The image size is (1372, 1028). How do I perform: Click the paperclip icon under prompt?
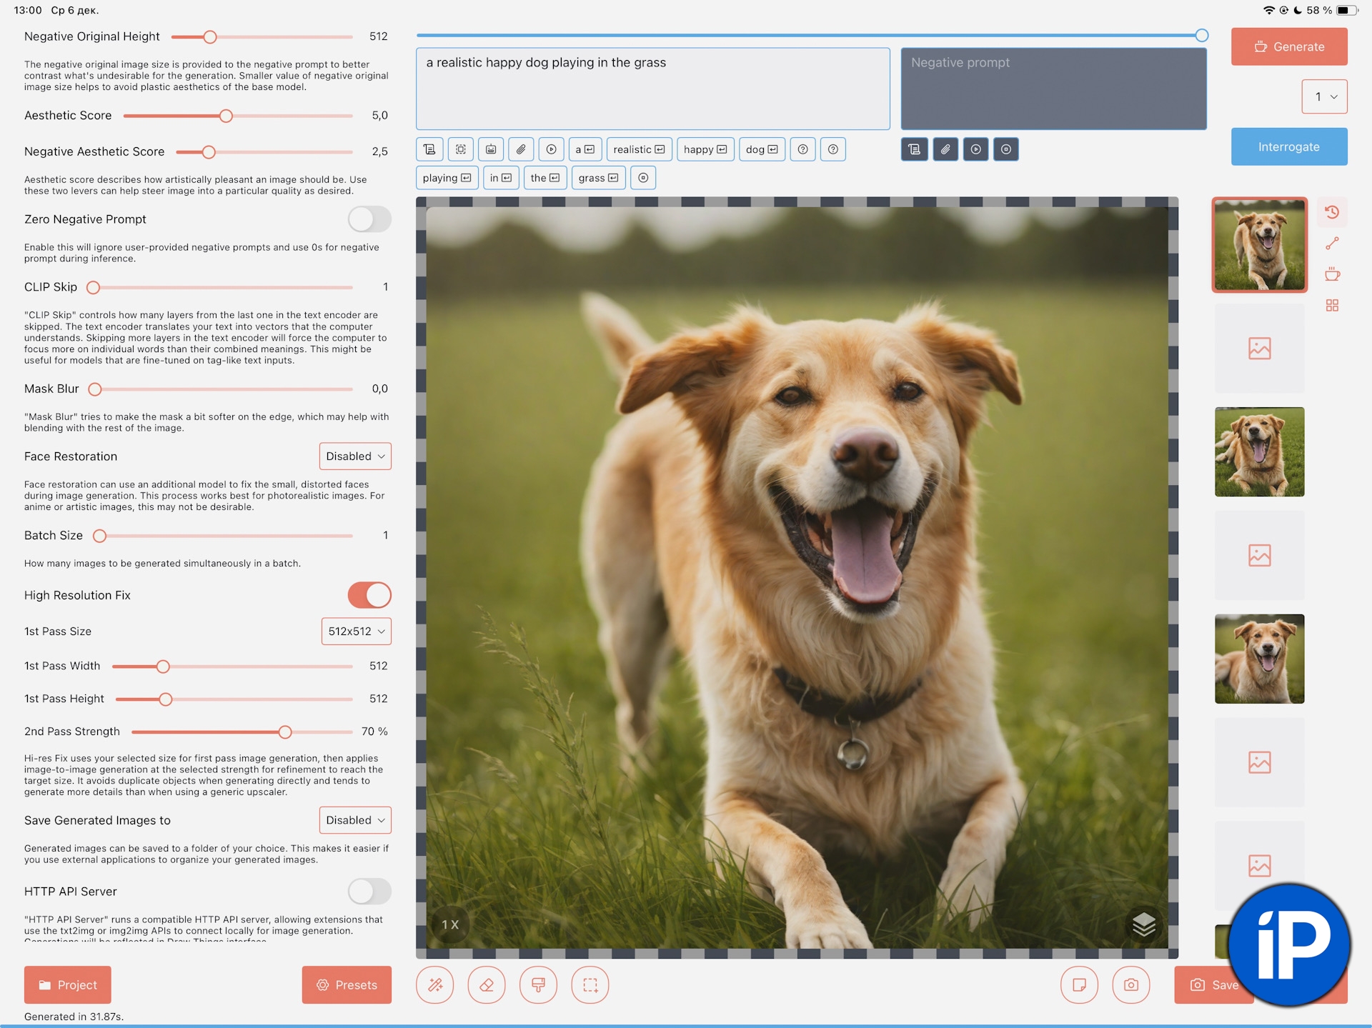521,149
